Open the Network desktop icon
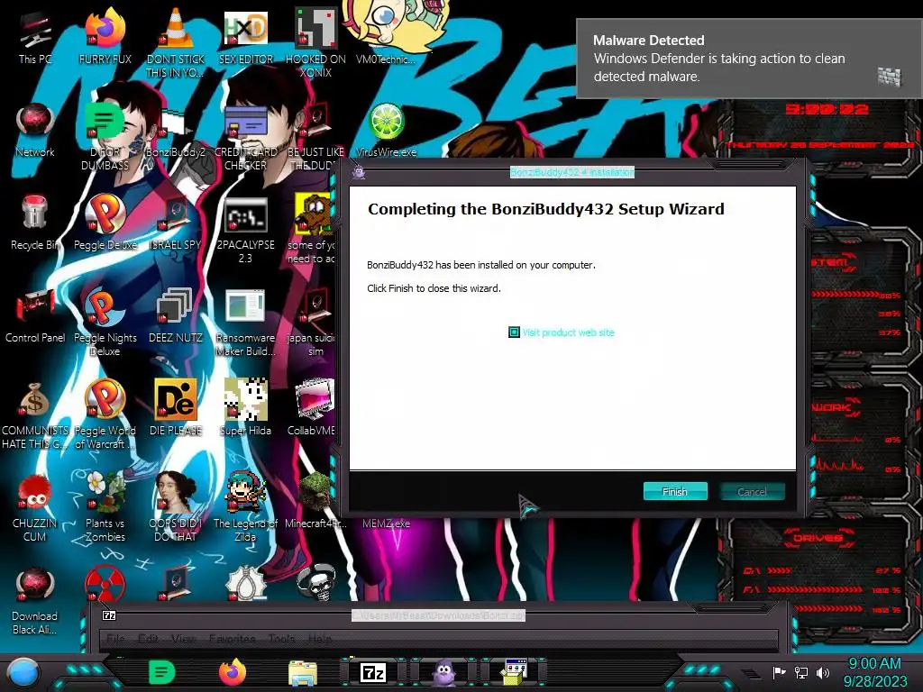 point(35,130)
